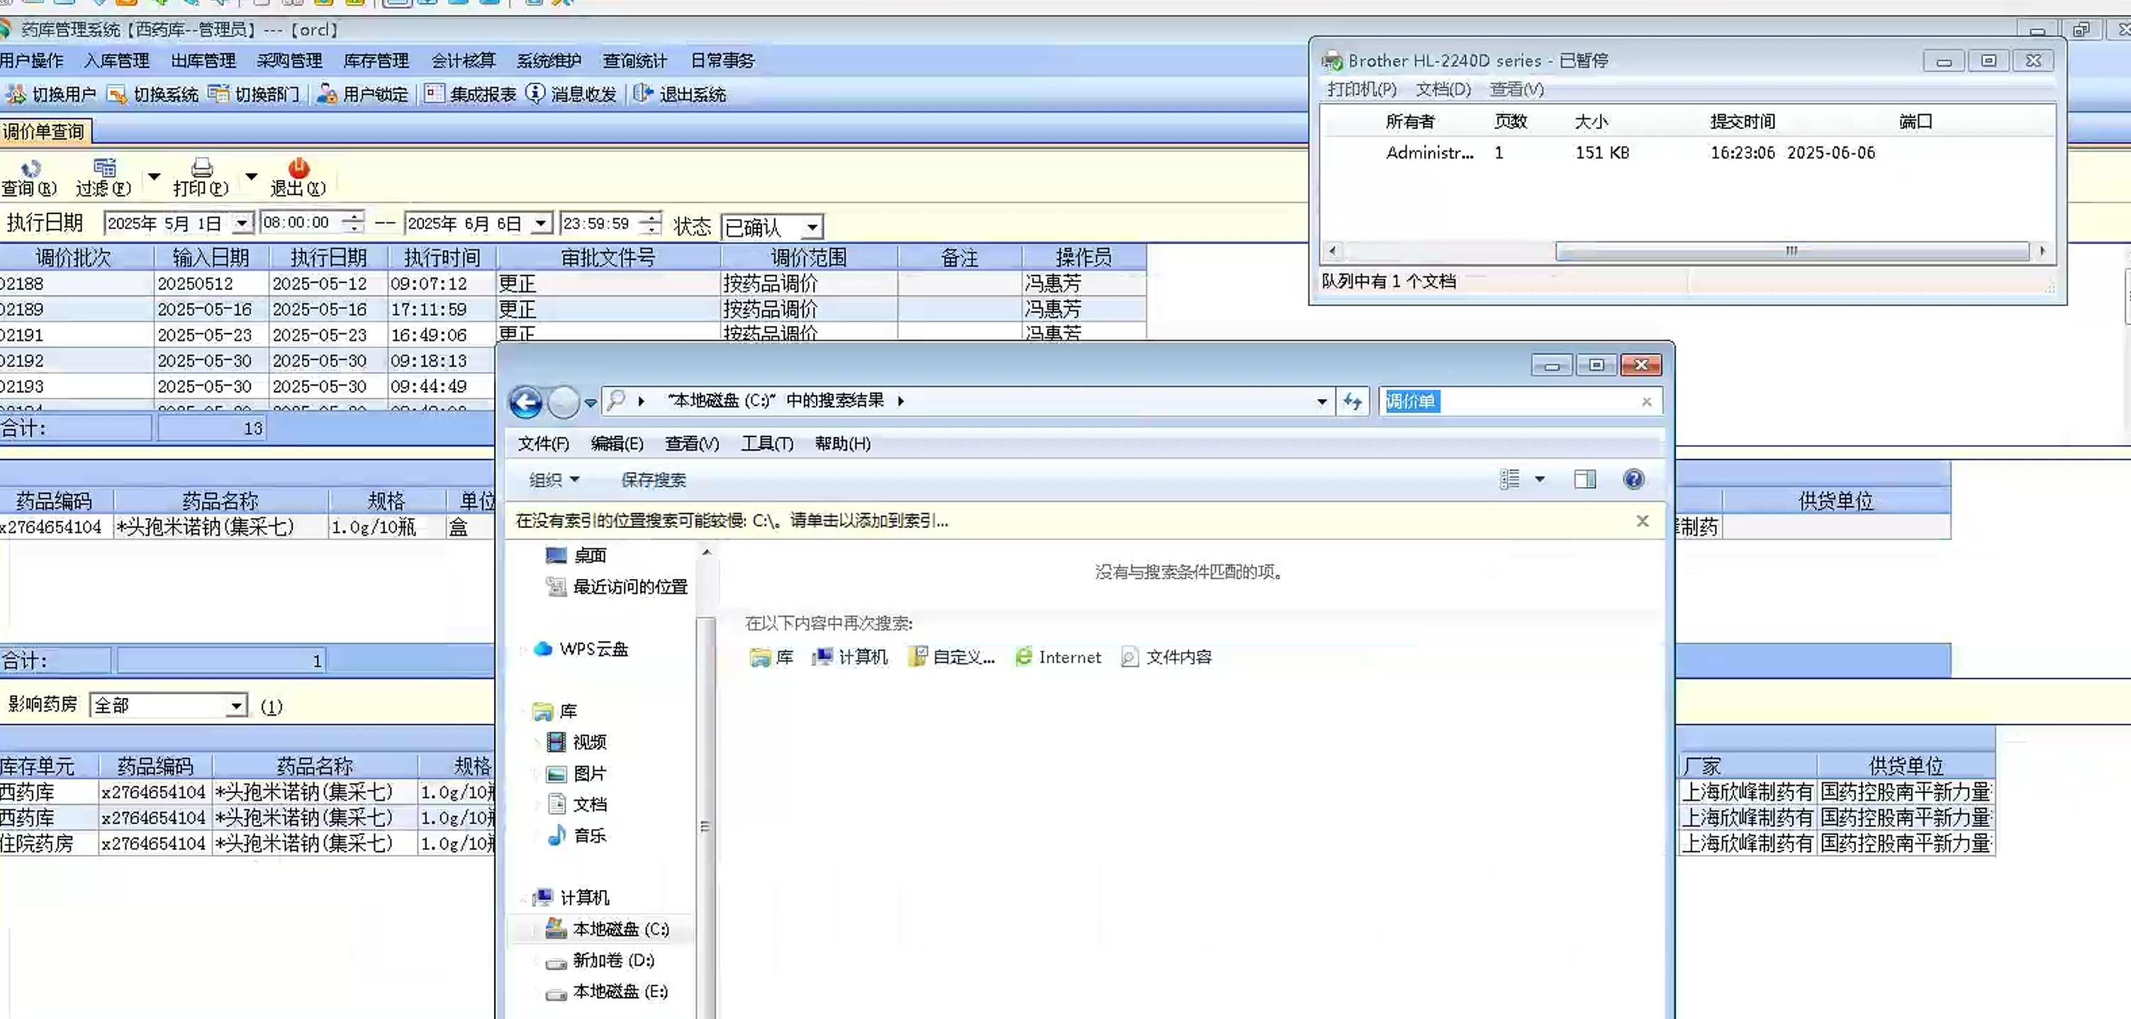Image resolution: width=2131 pixels, height=1019 pixels.
Task: Open the Explorer help question-mark icon
Action: click(x=1633, y=480)
